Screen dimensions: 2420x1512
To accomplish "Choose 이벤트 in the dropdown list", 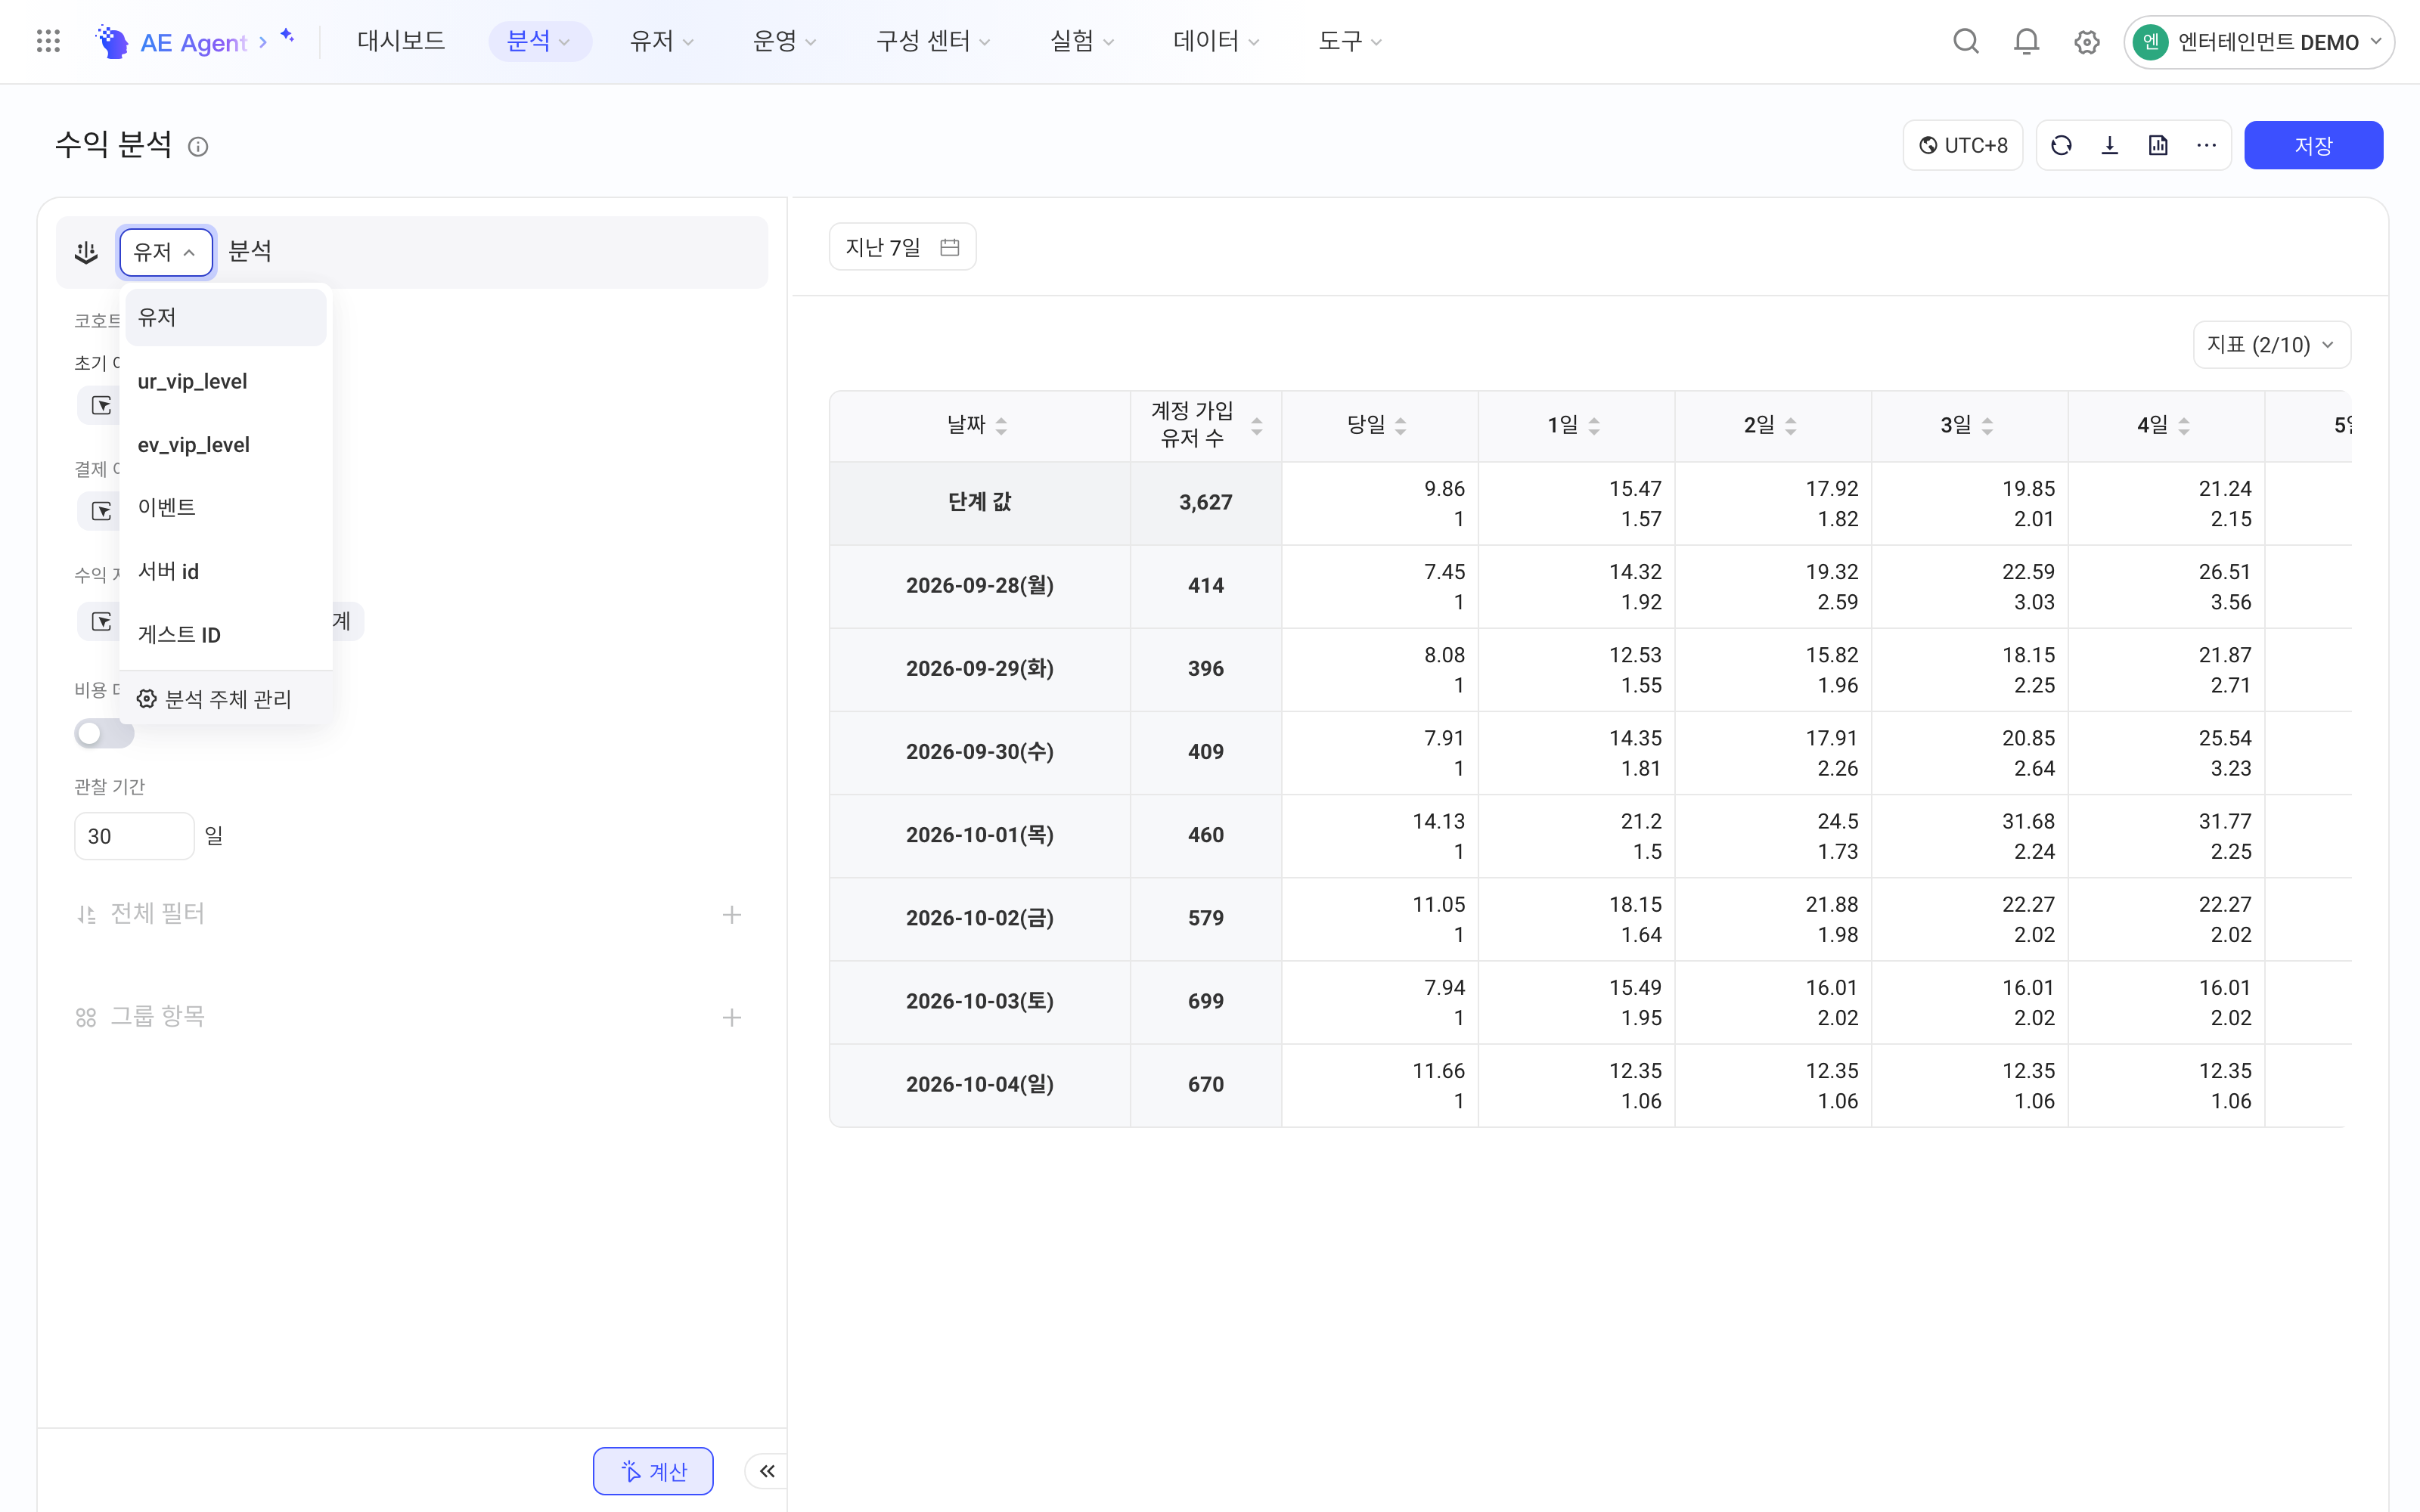I will coord(225,508).
